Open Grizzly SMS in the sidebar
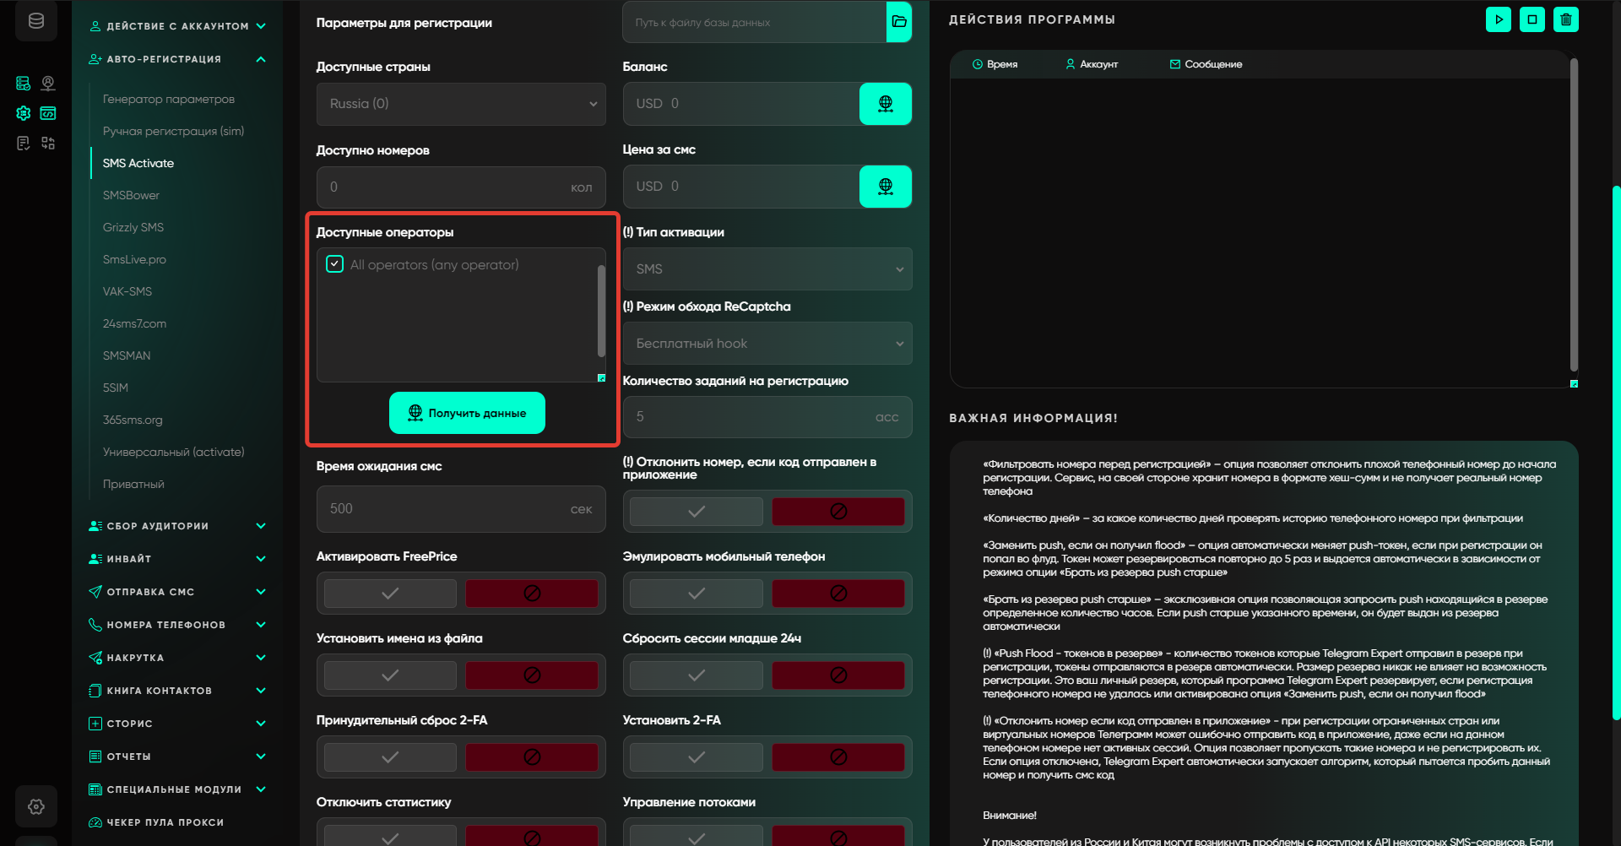This screenshot has width=1621, height=846. tap(133, 227)
